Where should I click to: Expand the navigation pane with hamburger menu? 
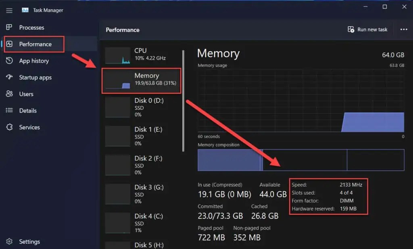point(9,10)
